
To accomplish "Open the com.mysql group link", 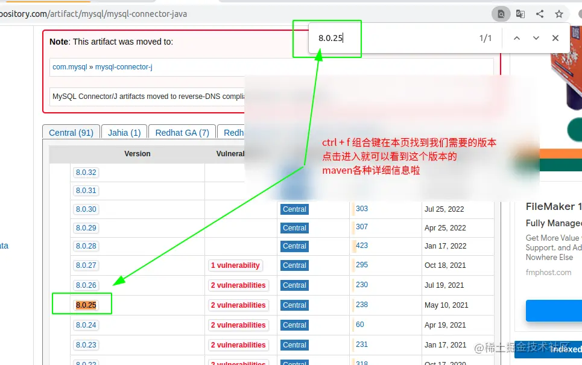I will pos(70,67).
